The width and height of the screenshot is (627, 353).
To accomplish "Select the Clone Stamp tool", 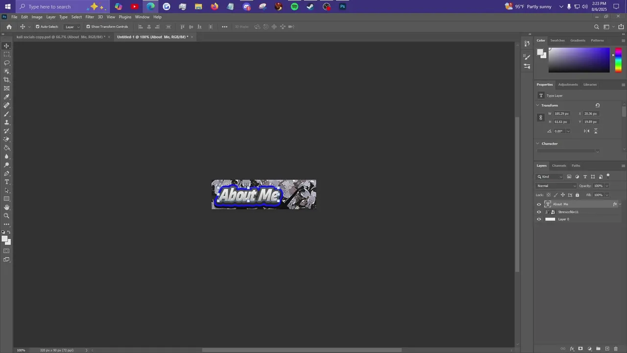I will pyautogui.click(x=6, y=122).
